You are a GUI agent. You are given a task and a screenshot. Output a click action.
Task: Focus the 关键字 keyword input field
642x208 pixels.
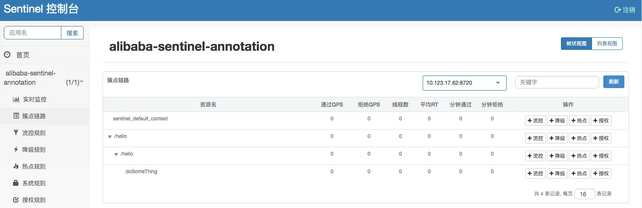(x=557, y=83)
